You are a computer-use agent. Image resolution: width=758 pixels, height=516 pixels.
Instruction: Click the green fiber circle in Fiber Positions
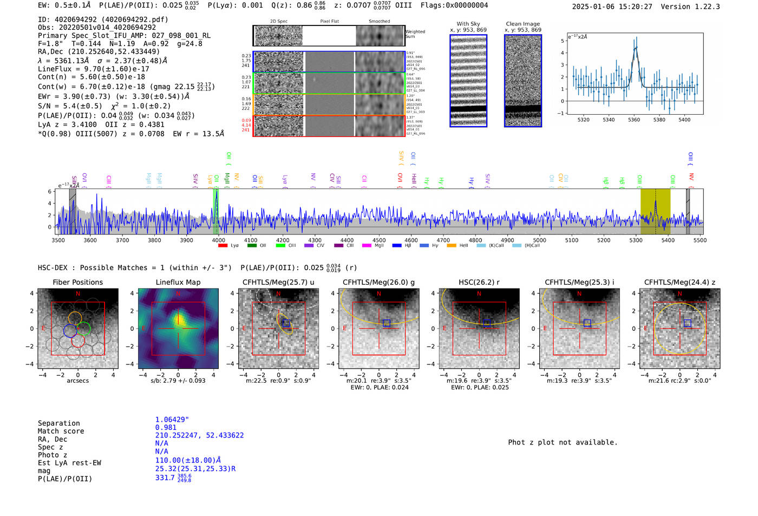click(83, 329)
